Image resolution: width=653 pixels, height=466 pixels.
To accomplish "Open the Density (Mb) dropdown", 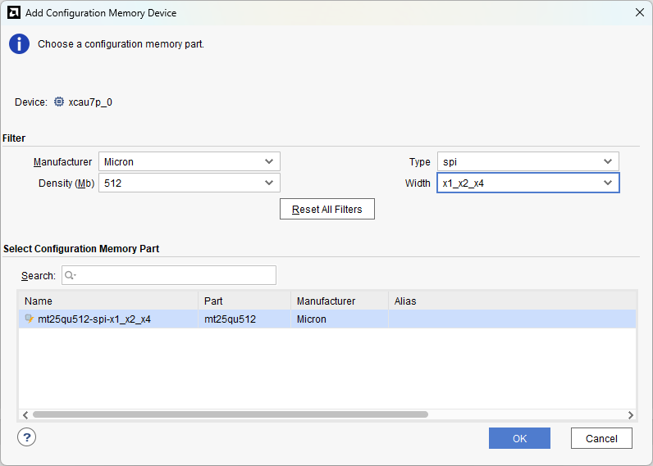I will pyautogui.click(x=189, y=183).
